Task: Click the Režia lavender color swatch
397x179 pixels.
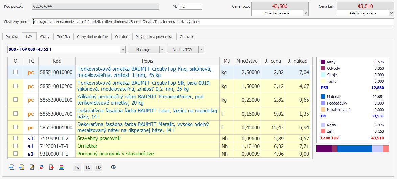Action: coord(323,125)
